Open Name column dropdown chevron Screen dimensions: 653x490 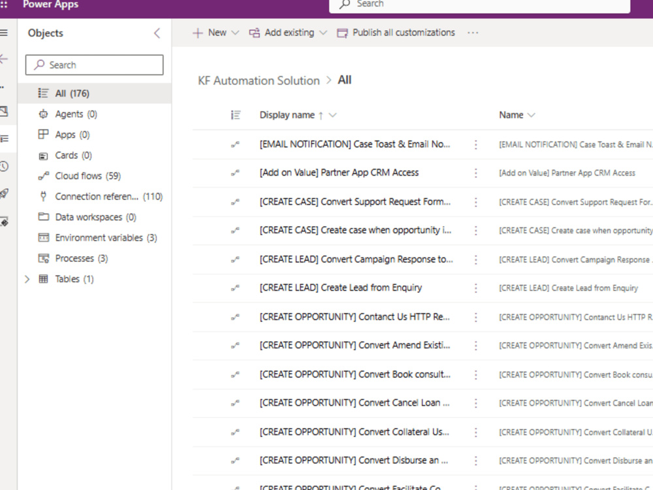(531, 115)
